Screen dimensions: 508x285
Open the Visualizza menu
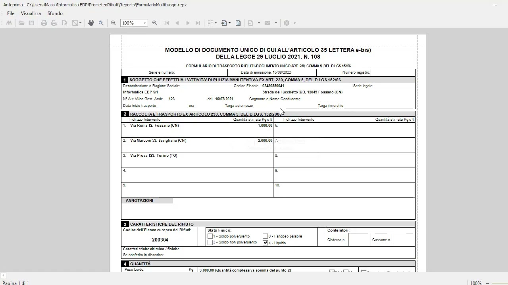[x=31, y=13]
